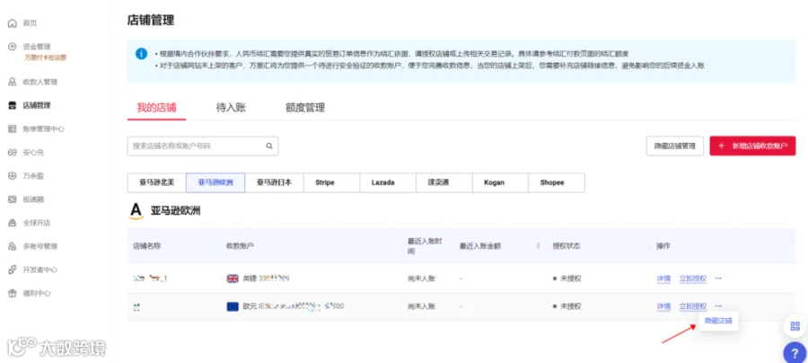Click the magnifier icon in search box
The height and width of the screenshot is (363, 808).
coord(269,146)
